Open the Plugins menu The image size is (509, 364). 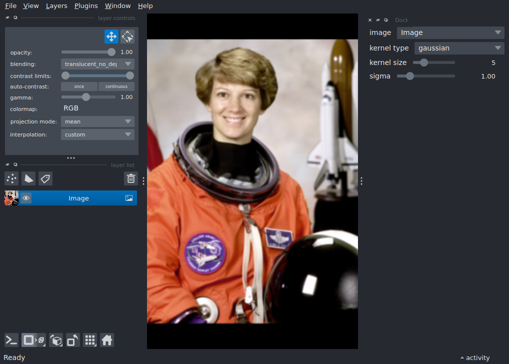pos(85,5)
